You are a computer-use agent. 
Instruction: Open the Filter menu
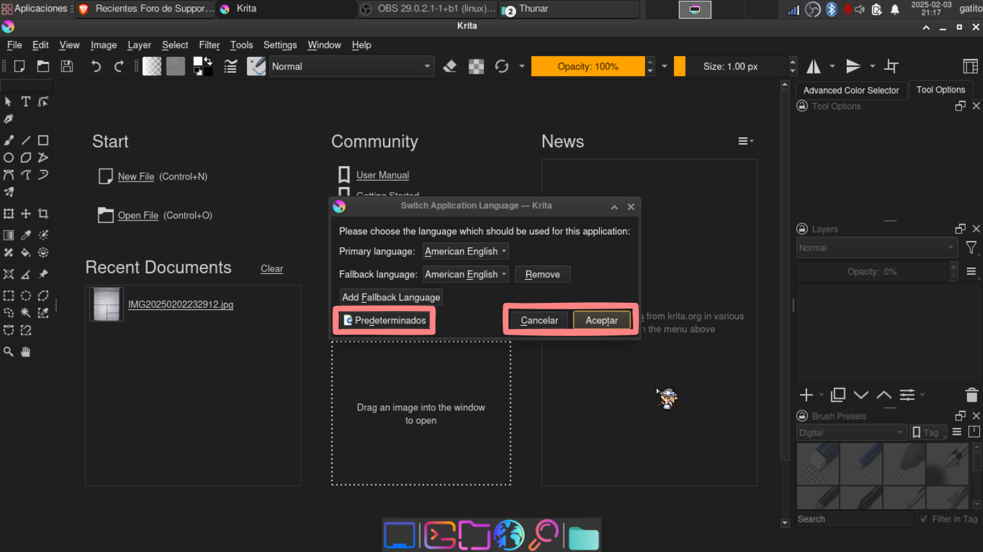click(209, 45)
